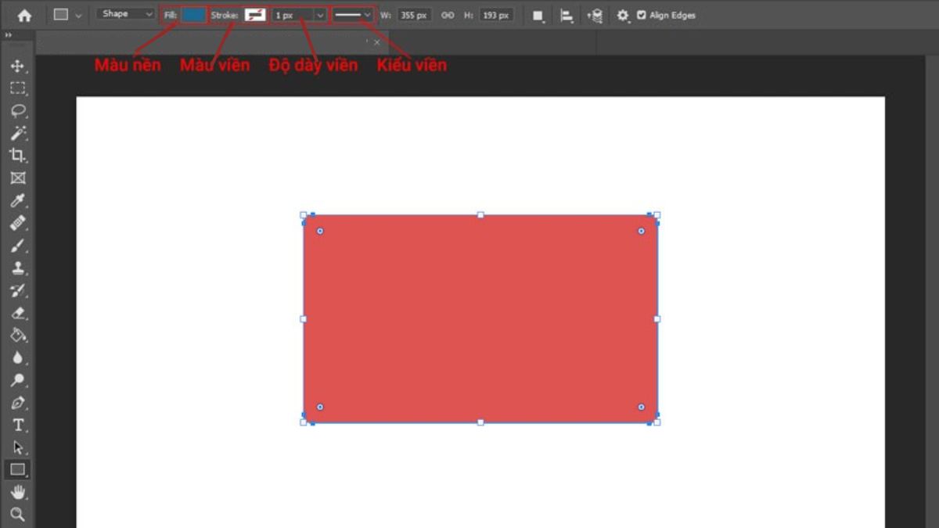The image size is (939, 528).
Task: Click the top-middle transform handle
Action: [480, 214]
